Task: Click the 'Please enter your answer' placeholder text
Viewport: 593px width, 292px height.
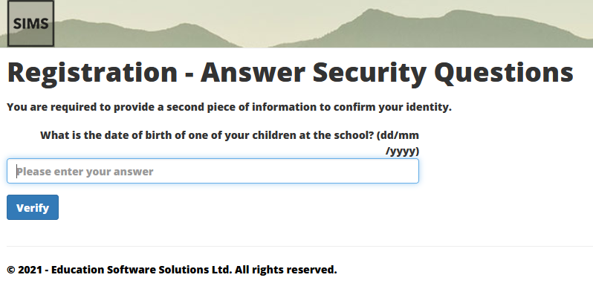Action: [x=85, y=172]
